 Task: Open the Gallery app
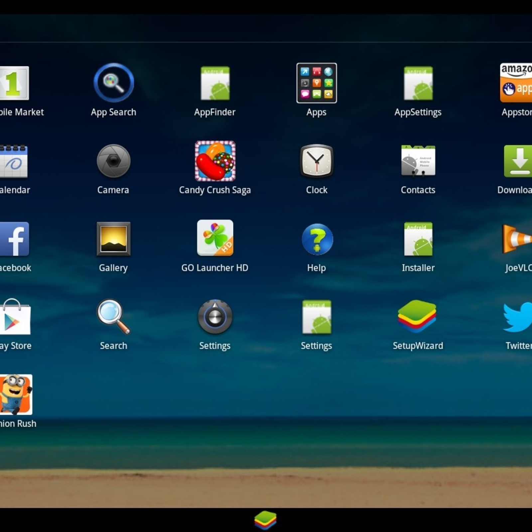point(114,239)
